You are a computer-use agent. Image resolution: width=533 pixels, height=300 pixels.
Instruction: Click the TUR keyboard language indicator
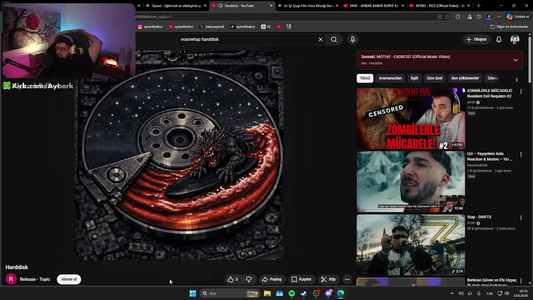[490, 293]
